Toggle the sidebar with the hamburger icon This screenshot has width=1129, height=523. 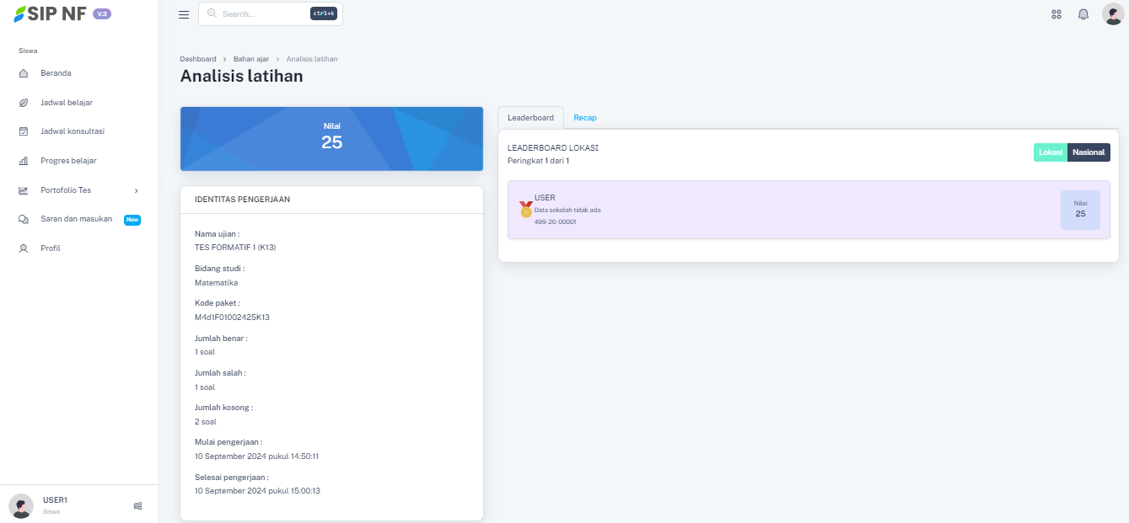[x=184, y=13]
